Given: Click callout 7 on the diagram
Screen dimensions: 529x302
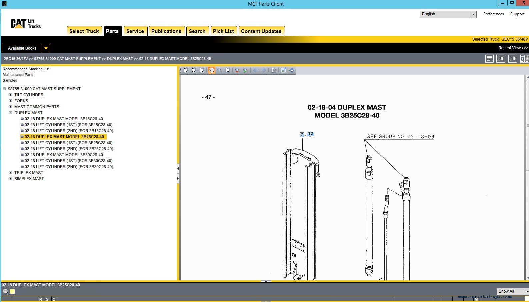Looking at the screenshot, I should point(302,135).
